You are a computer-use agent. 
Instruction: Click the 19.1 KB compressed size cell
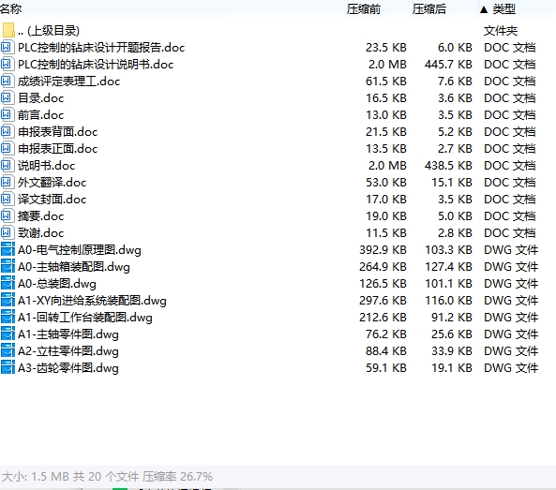[451, 368]
